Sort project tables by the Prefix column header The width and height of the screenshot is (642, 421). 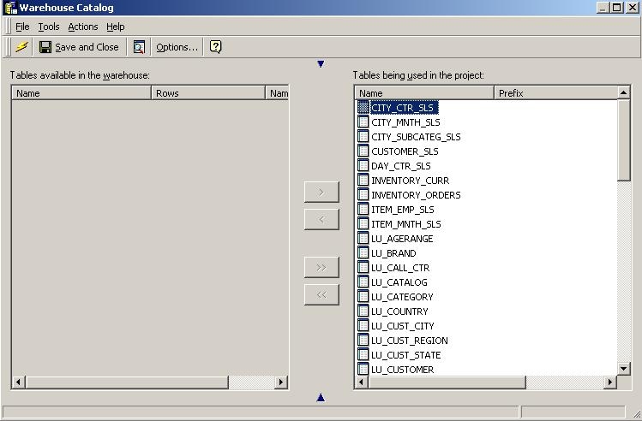(x=555, y=93)
